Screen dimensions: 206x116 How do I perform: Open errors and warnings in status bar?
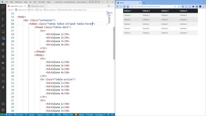pyautogui.click(x=9, y=115)
